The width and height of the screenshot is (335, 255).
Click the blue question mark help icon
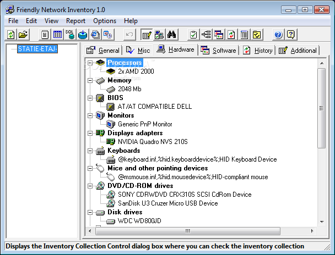click(278, 34)
